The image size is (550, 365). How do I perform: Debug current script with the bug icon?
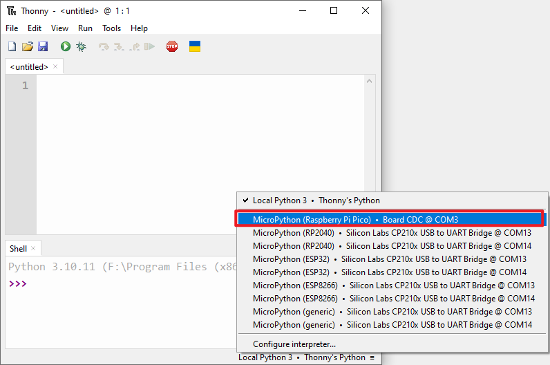[81, 46]
